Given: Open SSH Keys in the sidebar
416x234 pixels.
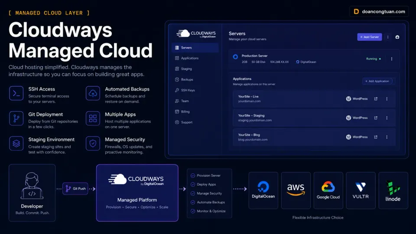Looking at the screenshot, I should 185,90.
